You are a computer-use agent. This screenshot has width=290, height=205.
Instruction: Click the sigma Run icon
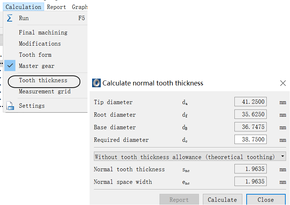click(10, 18)
